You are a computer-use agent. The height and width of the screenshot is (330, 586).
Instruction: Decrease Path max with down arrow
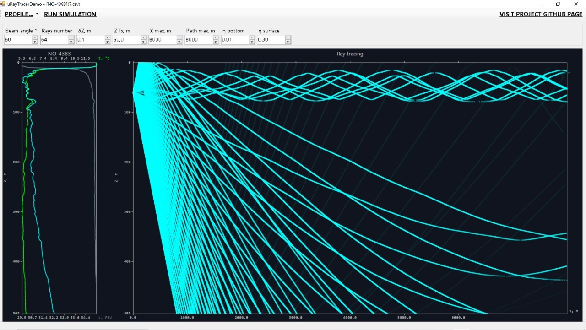216,42
